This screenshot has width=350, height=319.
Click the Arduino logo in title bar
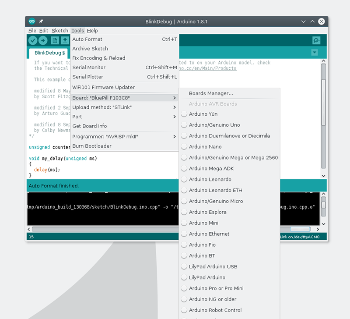click(32, 21)
